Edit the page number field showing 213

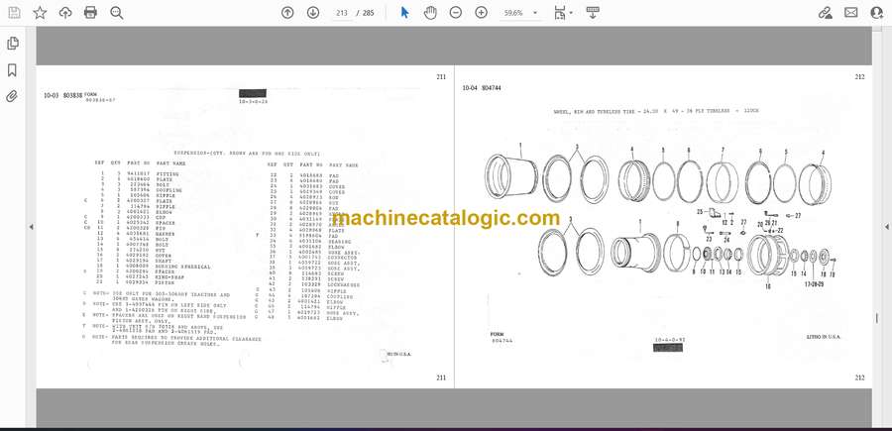coord(342,13)
